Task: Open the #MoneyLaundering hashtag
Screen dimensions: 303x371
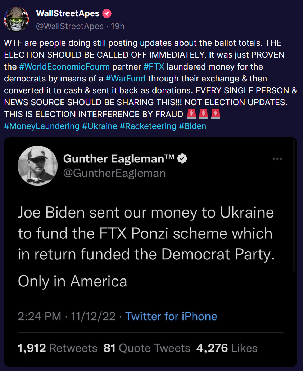Action: [x=41, y=126]
